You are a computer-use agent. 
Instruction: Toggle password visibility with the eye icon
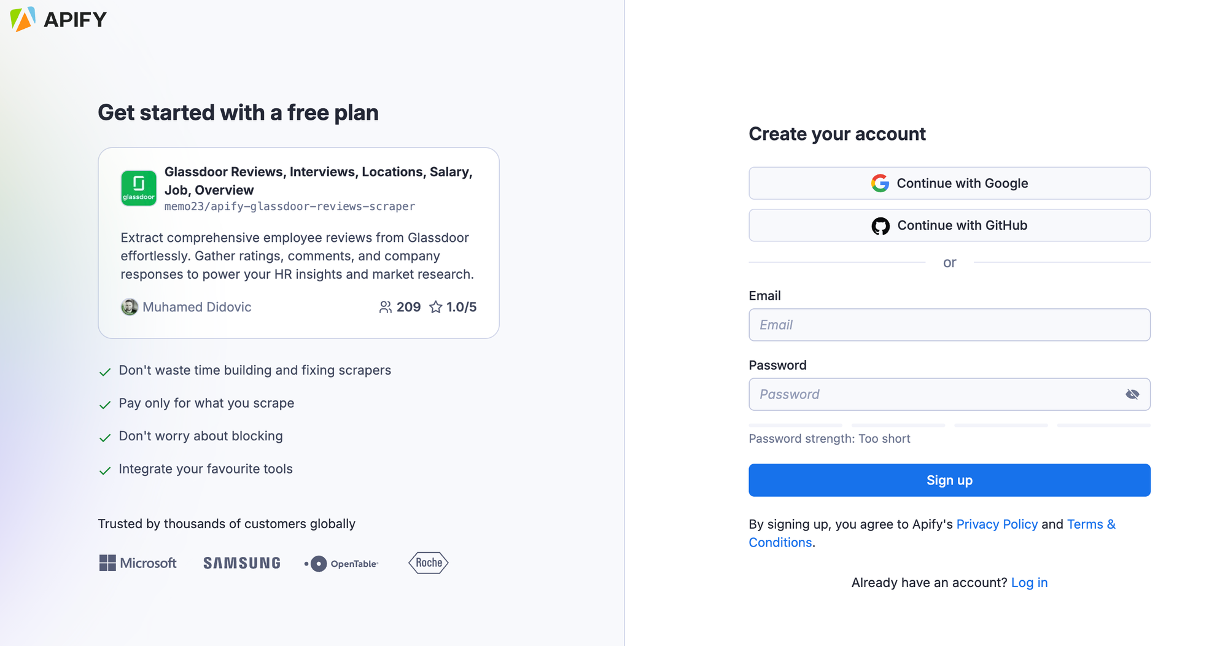click(x=1132, y=394)
